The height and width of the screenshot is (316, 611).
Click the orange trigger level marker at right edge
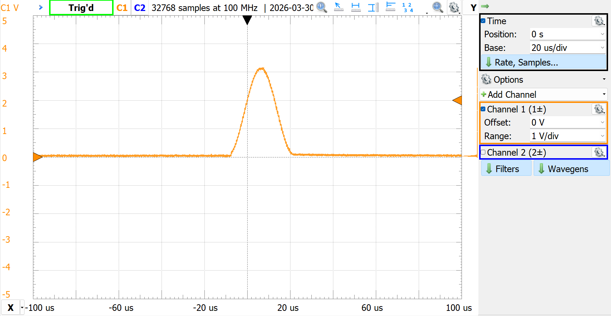(x=457, y=100)
